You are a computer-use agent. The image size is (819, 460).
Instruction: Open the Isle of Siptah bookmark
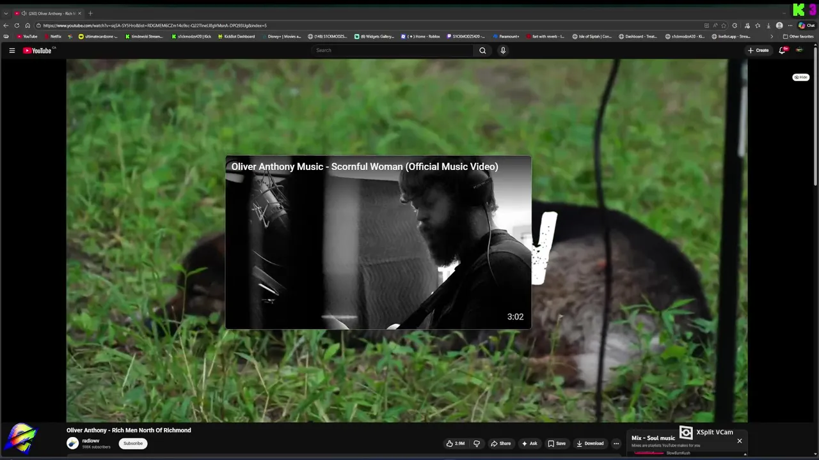coord(592,36)
